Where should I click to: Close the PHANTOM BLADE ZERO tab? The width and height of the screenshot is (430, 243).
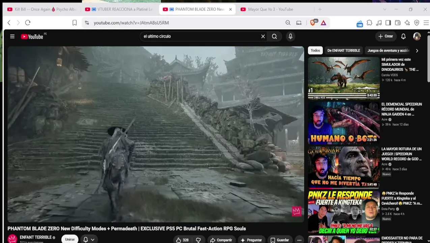coord(230,9)
